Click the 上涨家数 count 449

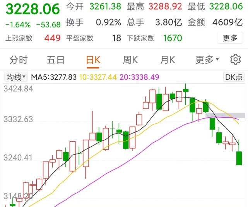52,38
